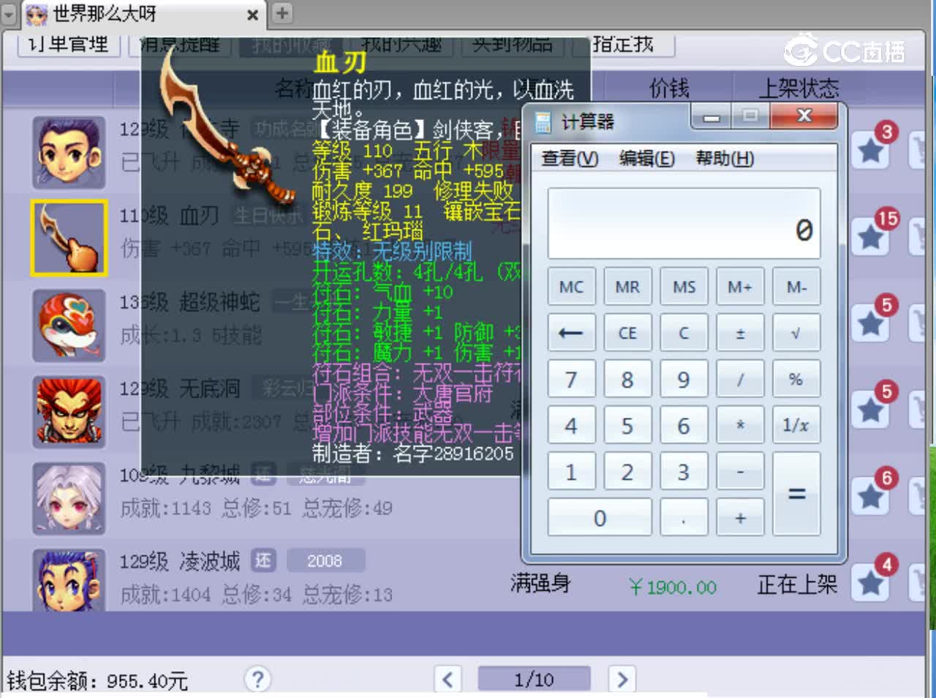The image size is (936, 698).
Task: Click calculator digit 4
Action: click(x=571, y=426)
